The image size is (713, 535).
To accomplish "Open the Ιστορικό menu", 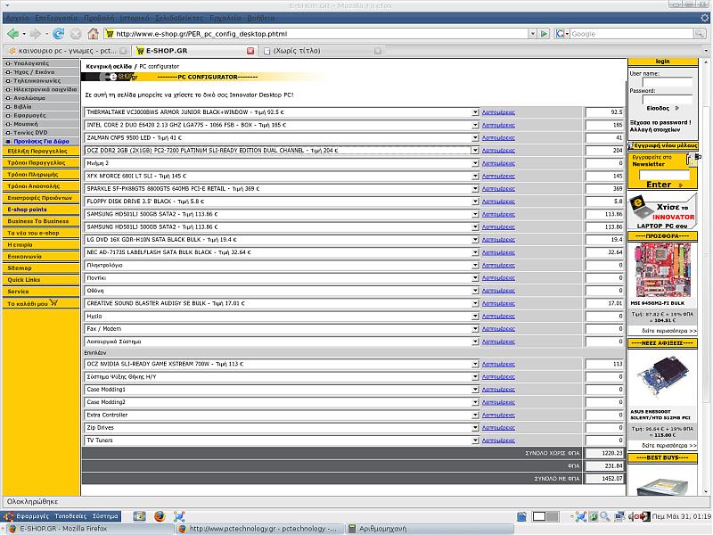I will point(135,18).
